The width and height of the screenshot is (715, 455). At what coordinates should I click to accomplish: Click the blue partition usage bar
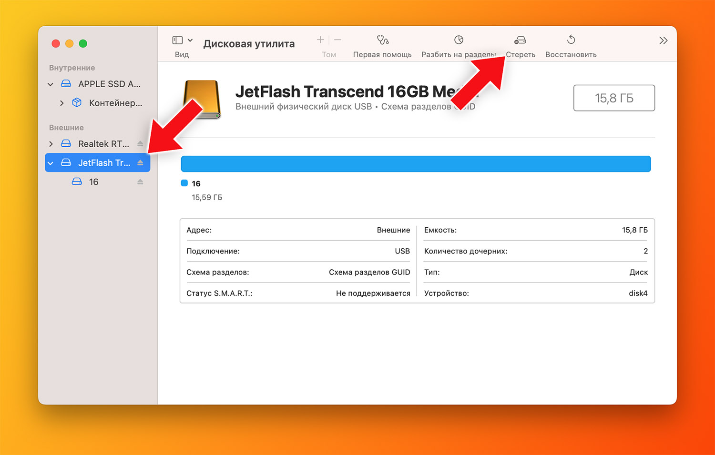[416, 163]
